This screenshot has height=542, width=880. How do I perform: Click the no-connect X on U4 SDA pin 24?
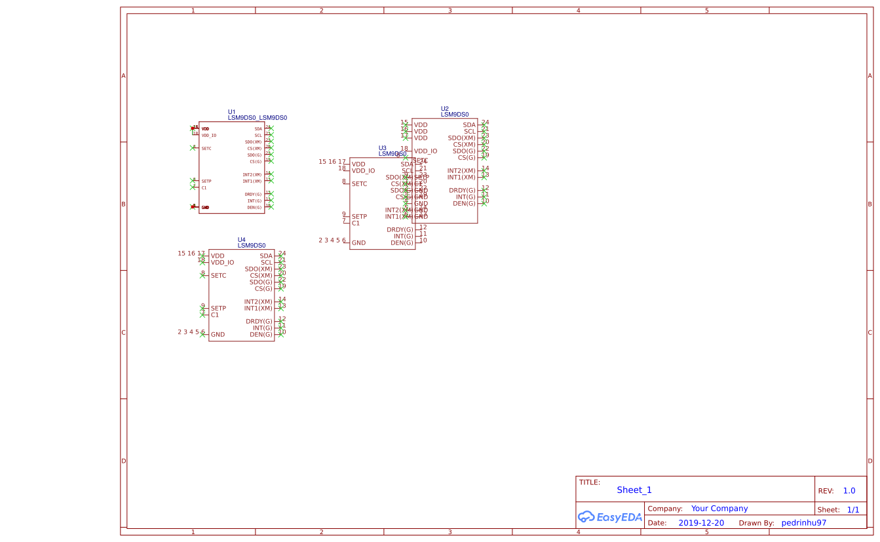pyautogui.click(x=281, y=256)
